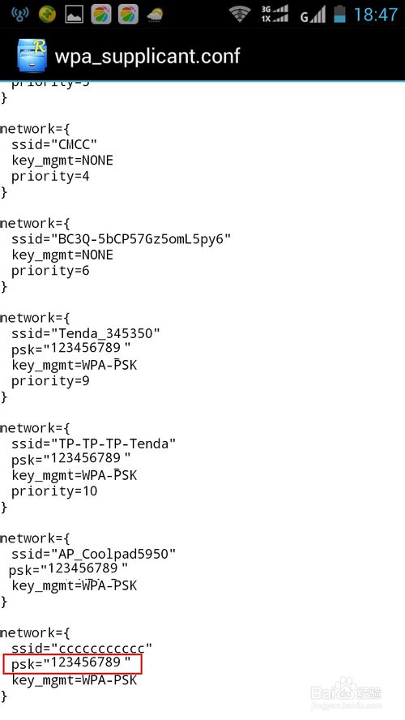Tap the Root Explorer app icon
Screen dimensions: 405x720
click(32, 56)
